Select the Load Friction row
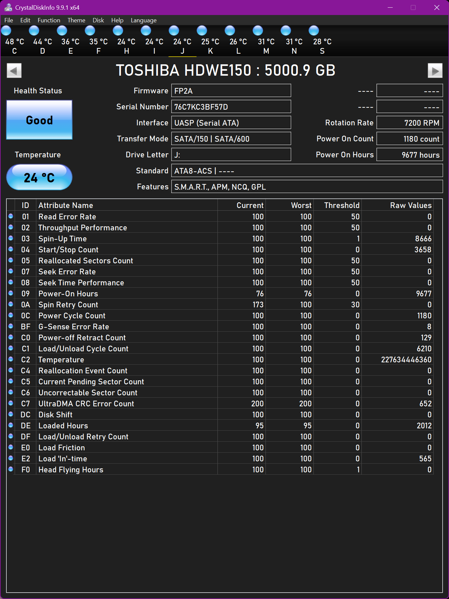 point(220,447)
